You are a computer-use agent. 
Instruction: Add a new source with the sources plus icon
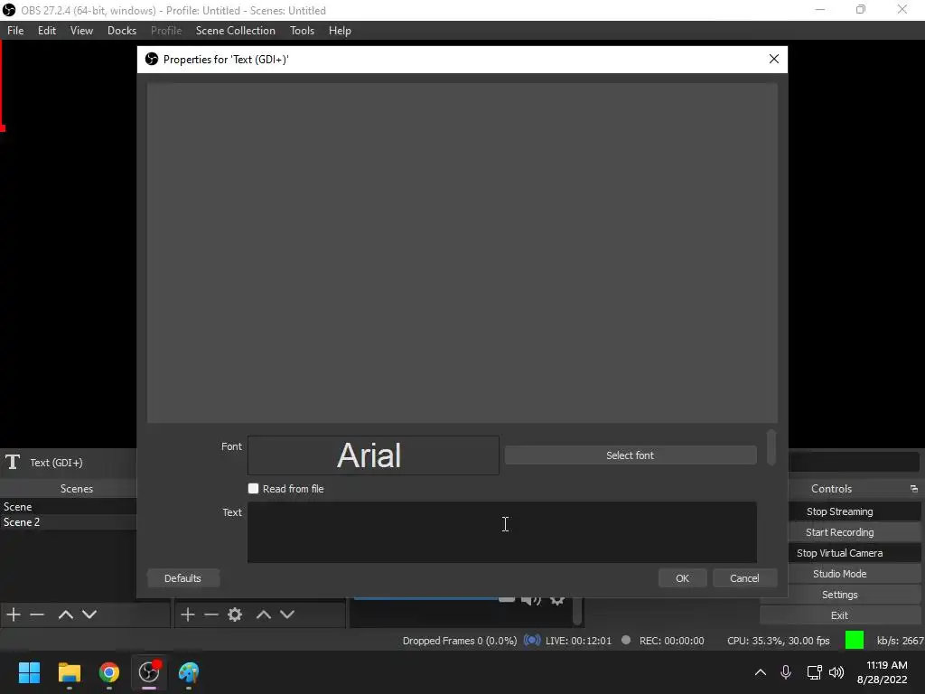pos(188,614)
